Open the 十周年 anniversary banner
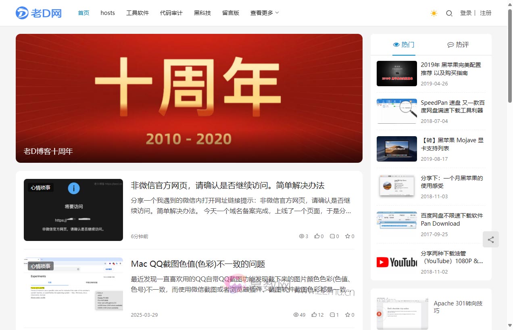513x330 pixels. coord(189,98)
